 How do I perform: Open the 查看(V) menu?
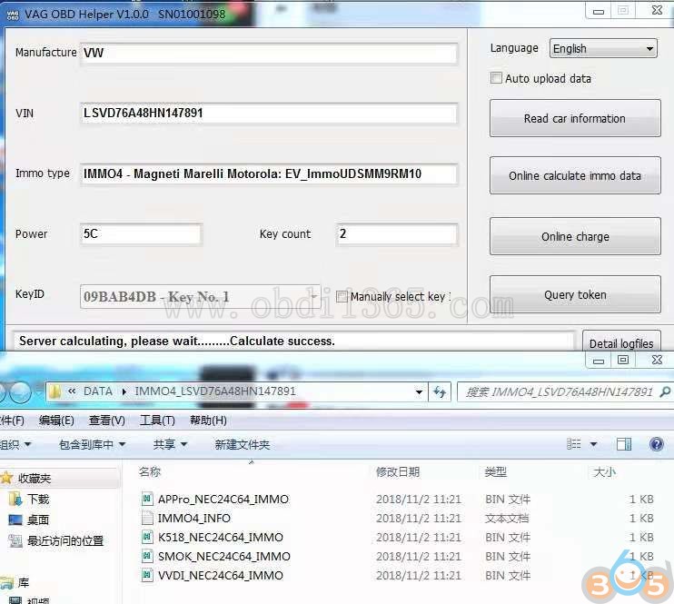pyautogui.click(x=106, y=420)
